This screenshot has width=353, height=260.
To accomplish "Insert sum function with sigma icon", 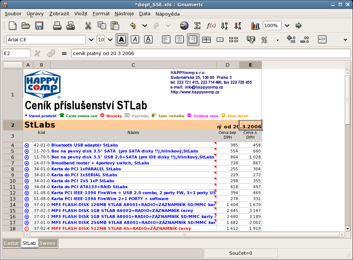I will pyautogui.click(x=197, y=26).
